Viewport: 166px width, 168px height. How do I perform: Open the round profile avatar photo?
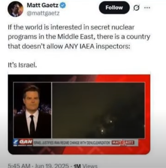click(x=16, y=9)
